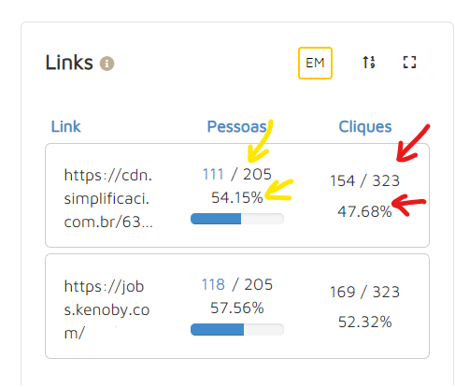Open the cdn.simplificaci.com.br link
The image size is (455, 387).
point(108,198)
